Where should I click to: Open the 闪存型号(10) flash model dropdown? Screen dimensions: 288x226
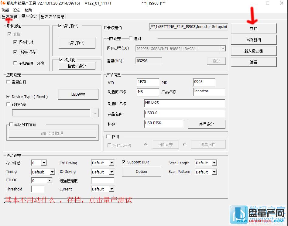(x=223, y=48)
